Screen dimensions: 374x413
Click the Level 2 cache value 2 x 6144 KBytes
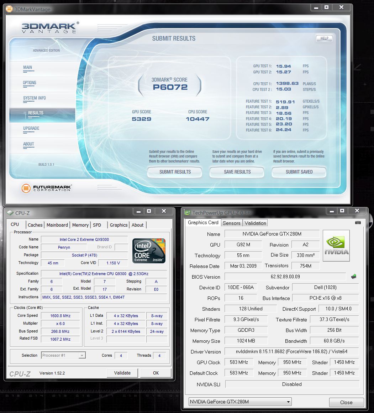126,331
